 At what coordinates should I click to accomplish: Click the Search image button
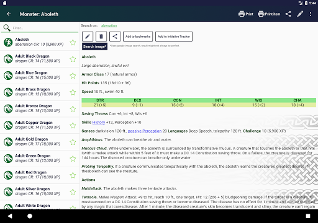click(x=94, y=46)
